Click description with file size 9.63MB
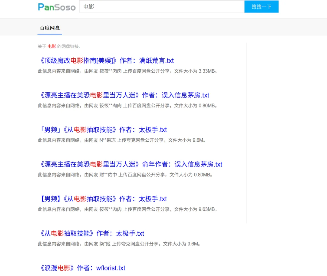This screenshot has height=276, width=327. [128, 209]
